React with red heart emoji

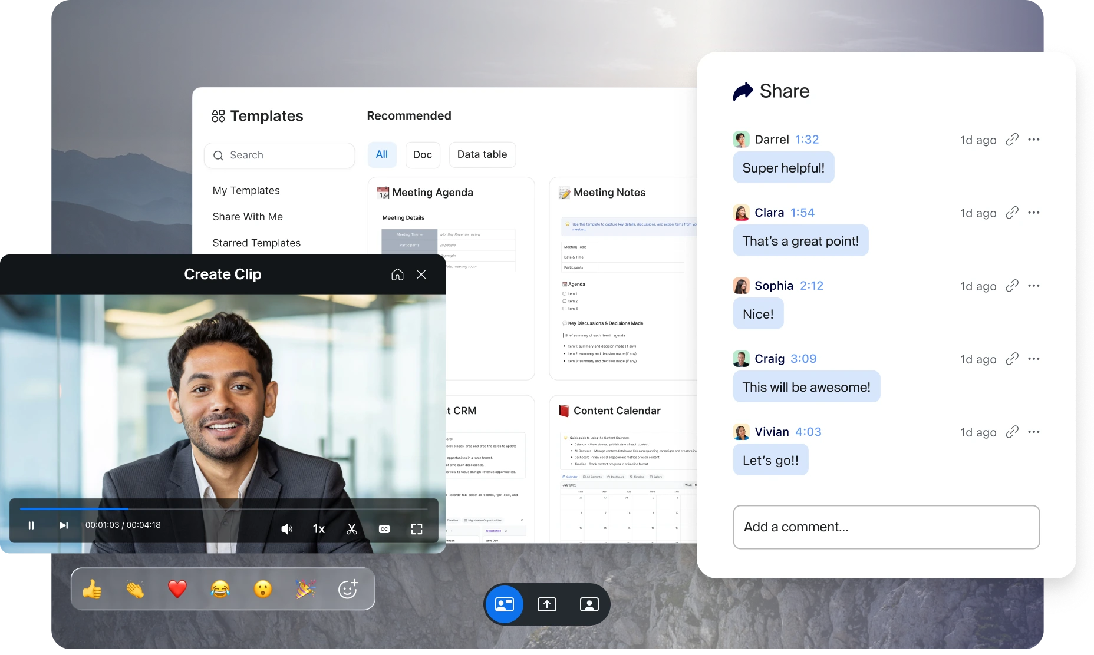coord(177,589)
